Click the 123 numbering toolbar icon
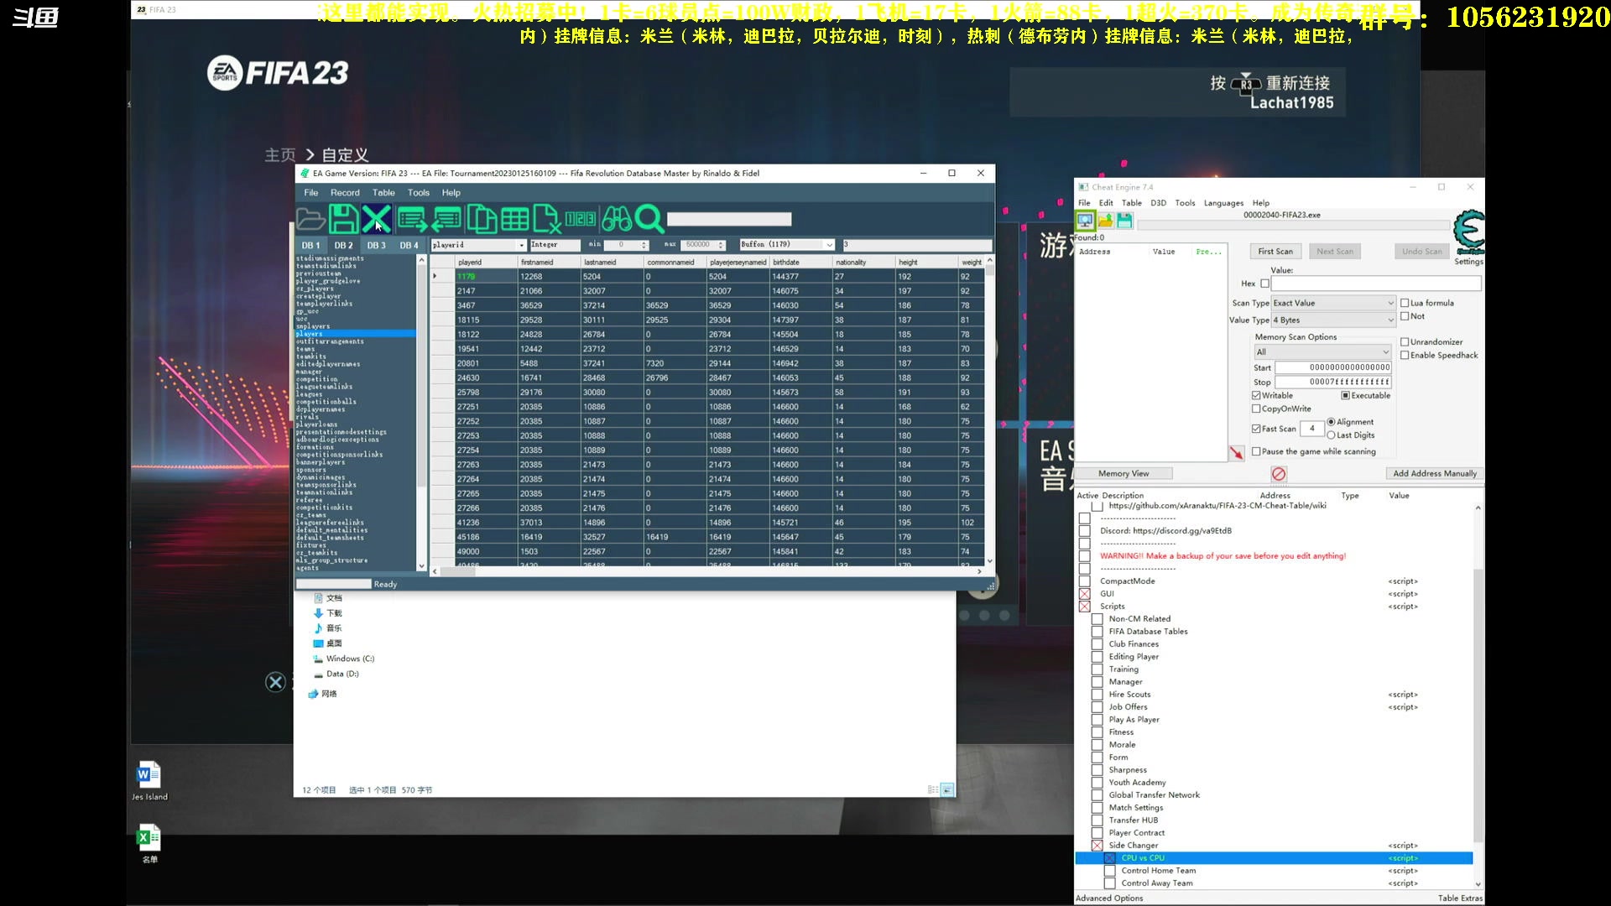Screen dimensions: 1611x906 pos(581,219)
